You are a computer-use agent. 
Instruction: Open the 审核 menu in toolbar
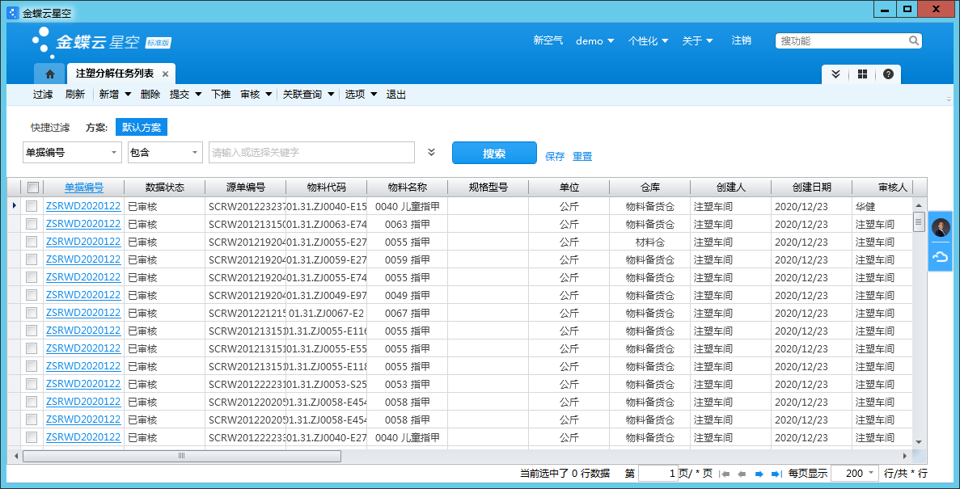(x=255, y=94)
